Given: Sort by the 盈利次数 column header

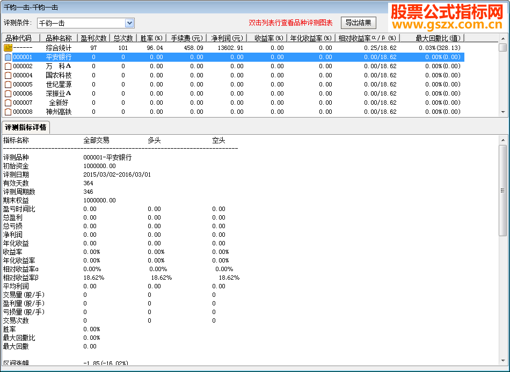Looking at the screenshot, I should click(93, 38).
